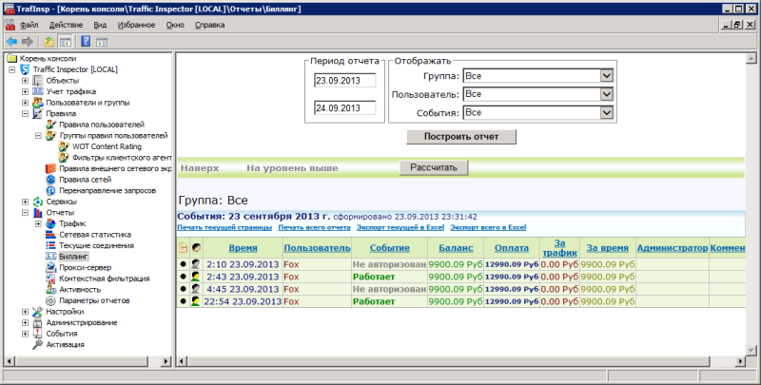Click the WOT Content Rating icon
Viewport: 761px width, 385px height.
coord(64,146)
